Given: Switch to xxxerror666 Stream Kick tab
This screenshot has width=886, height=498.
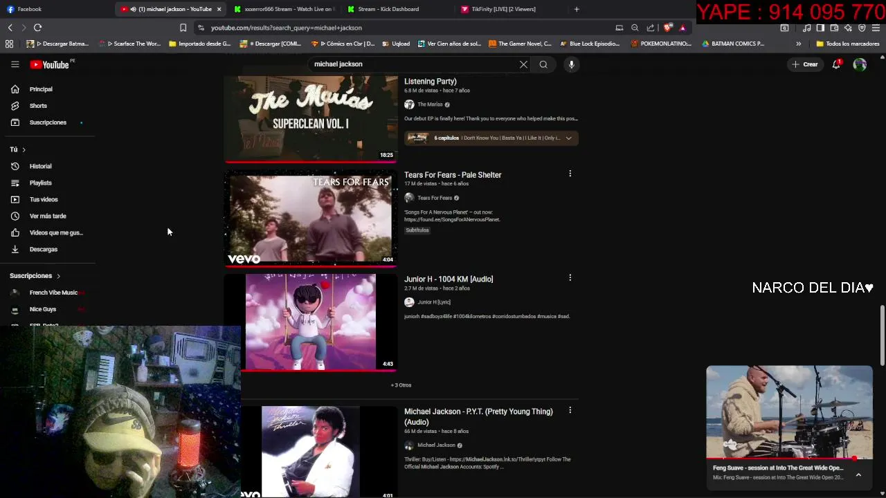Looking at the screenshot, I should click(x=284, y=9).
